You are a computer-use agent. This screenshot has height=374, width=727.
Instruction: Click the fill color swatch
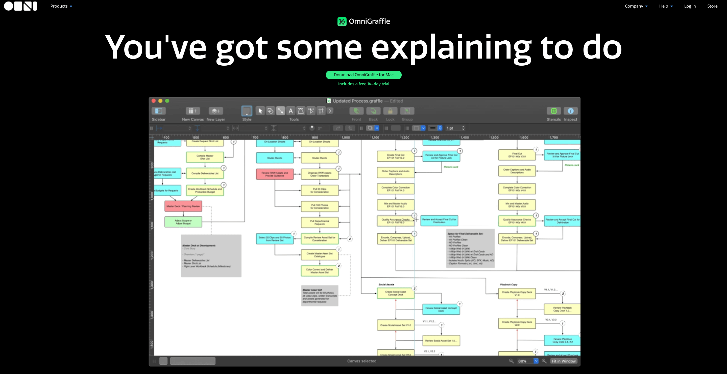(396, 128)
